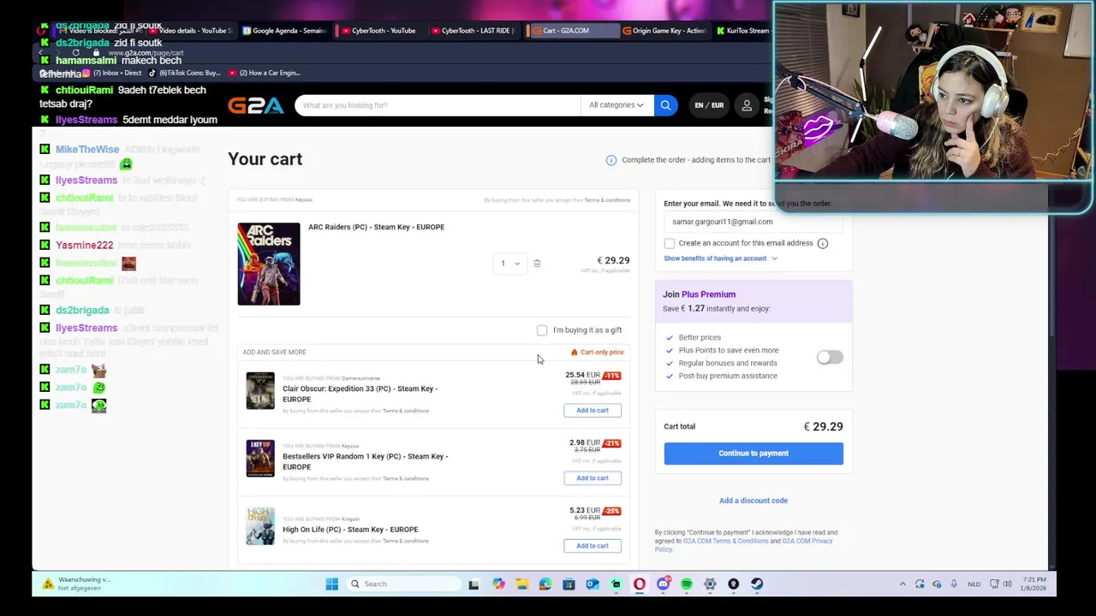Click High On Life cover thumbnail
The image size is (1096, 616).
[x=260, y=526]
